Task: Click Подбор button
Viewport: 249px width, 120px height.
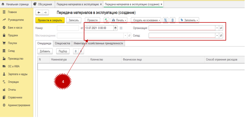Action: pos(63,51)
